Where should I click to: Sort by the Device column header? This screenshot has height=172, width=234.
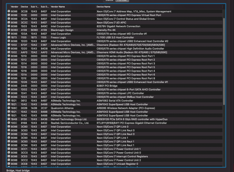click(x=24, y=7)
